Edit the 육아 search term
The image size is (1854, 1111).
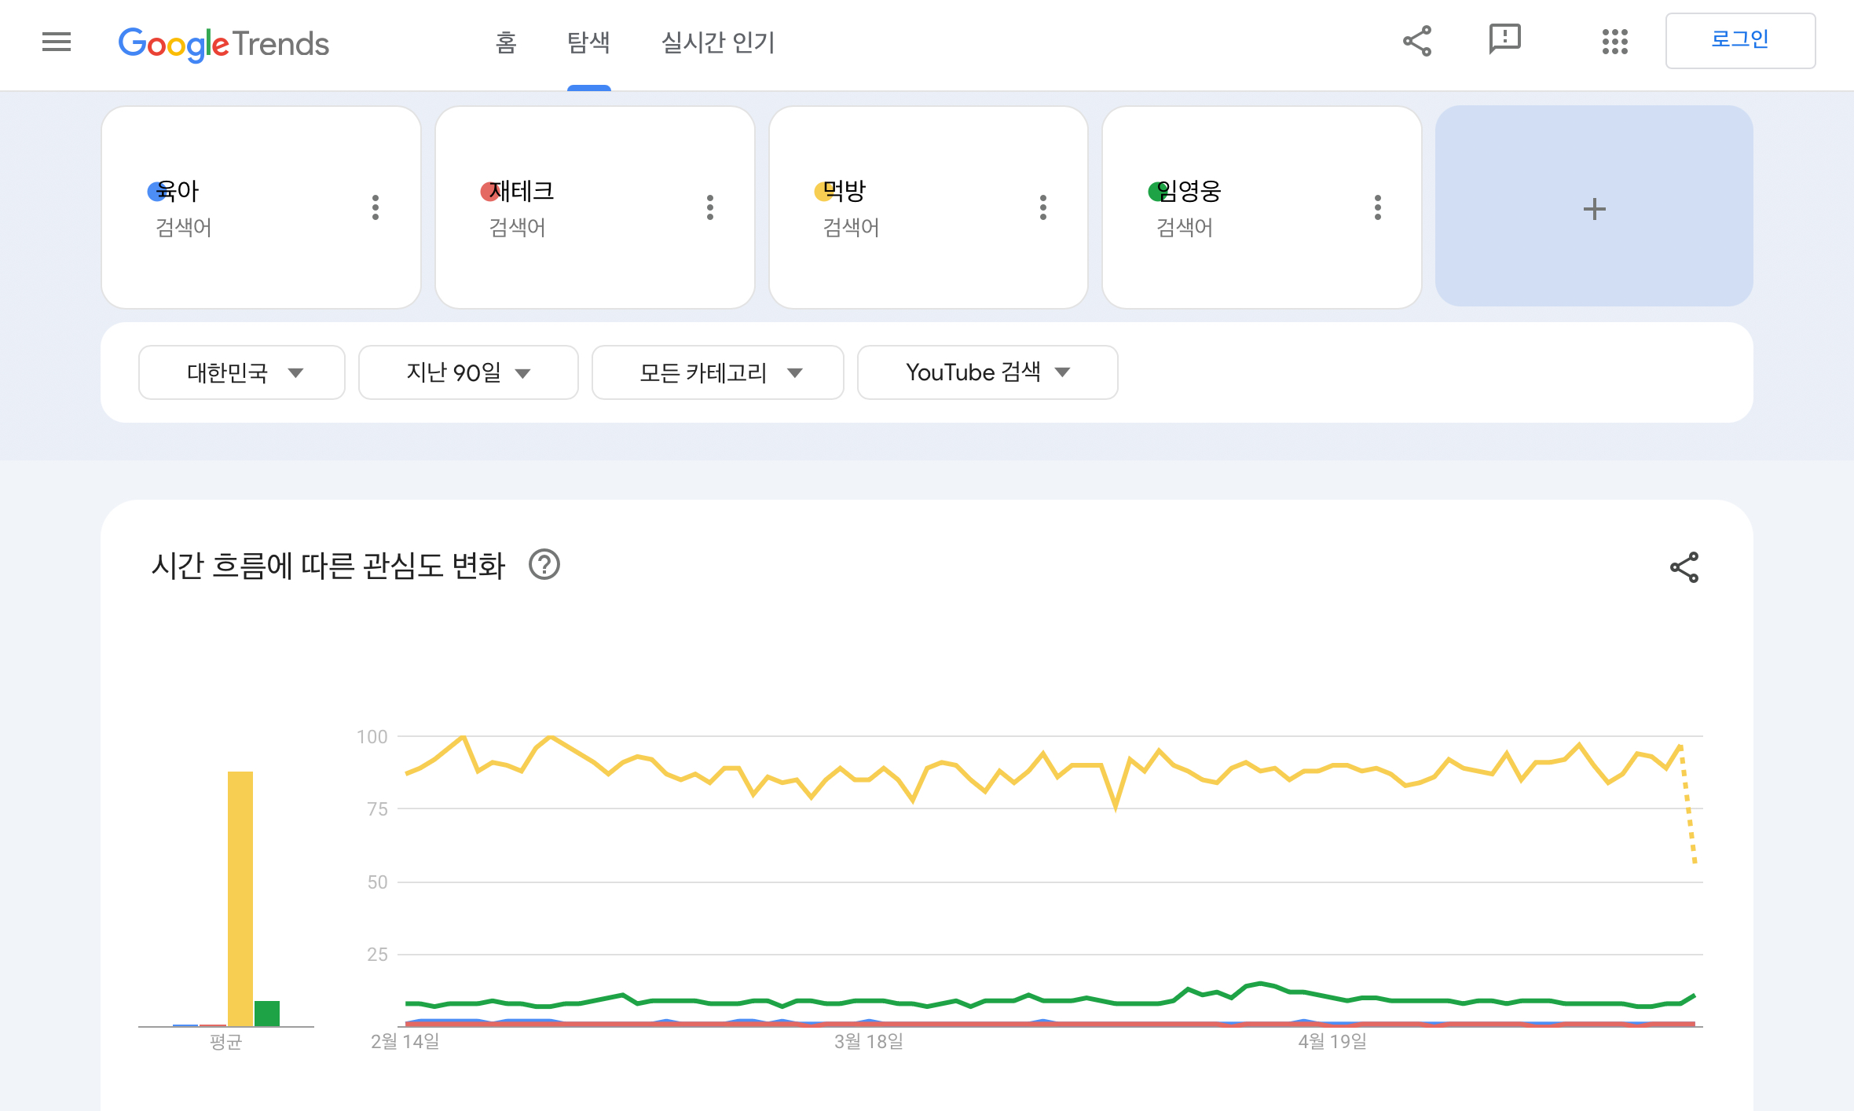(x=178, y=191)
